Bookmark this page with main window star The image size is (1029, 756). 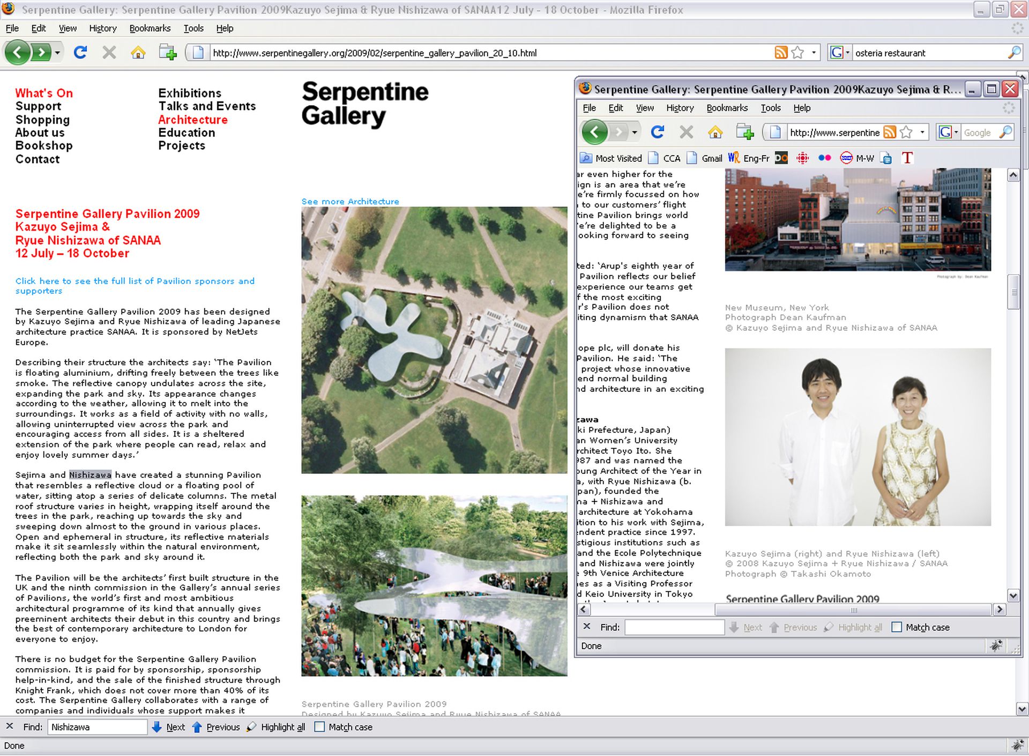tap(797, 53)
